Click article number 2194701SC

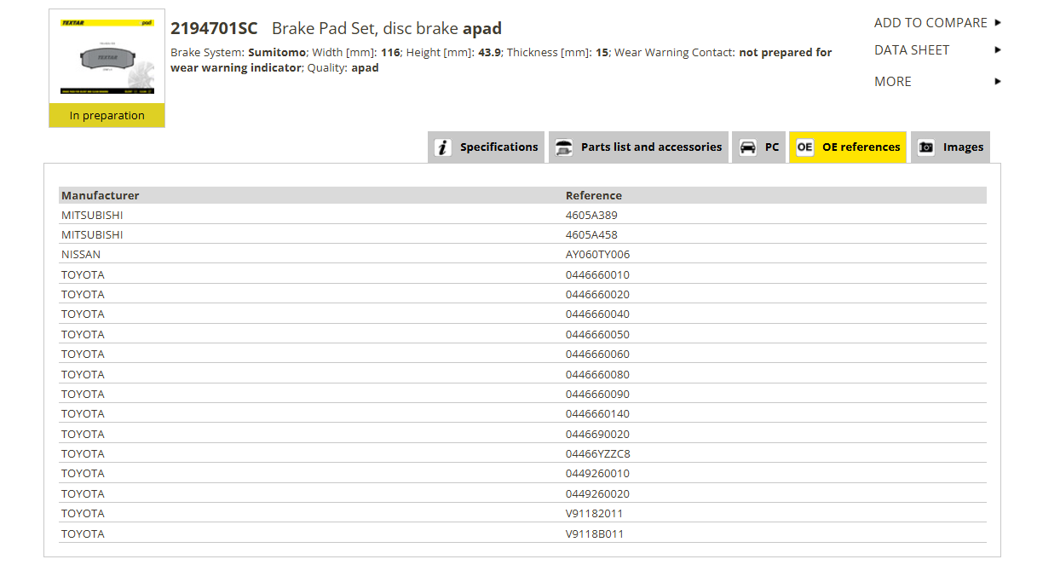click(214, 29)
